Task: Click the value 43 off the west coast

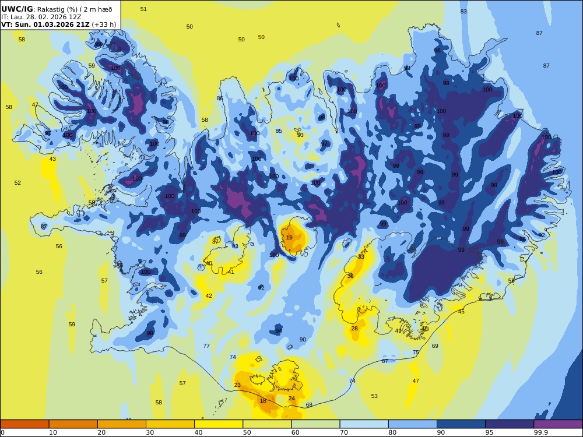Action: pyautogui.click(x=52, y=159)
